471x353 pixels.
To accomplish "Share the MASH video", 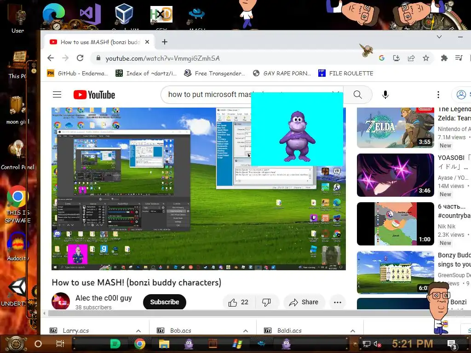I will 304,302.
